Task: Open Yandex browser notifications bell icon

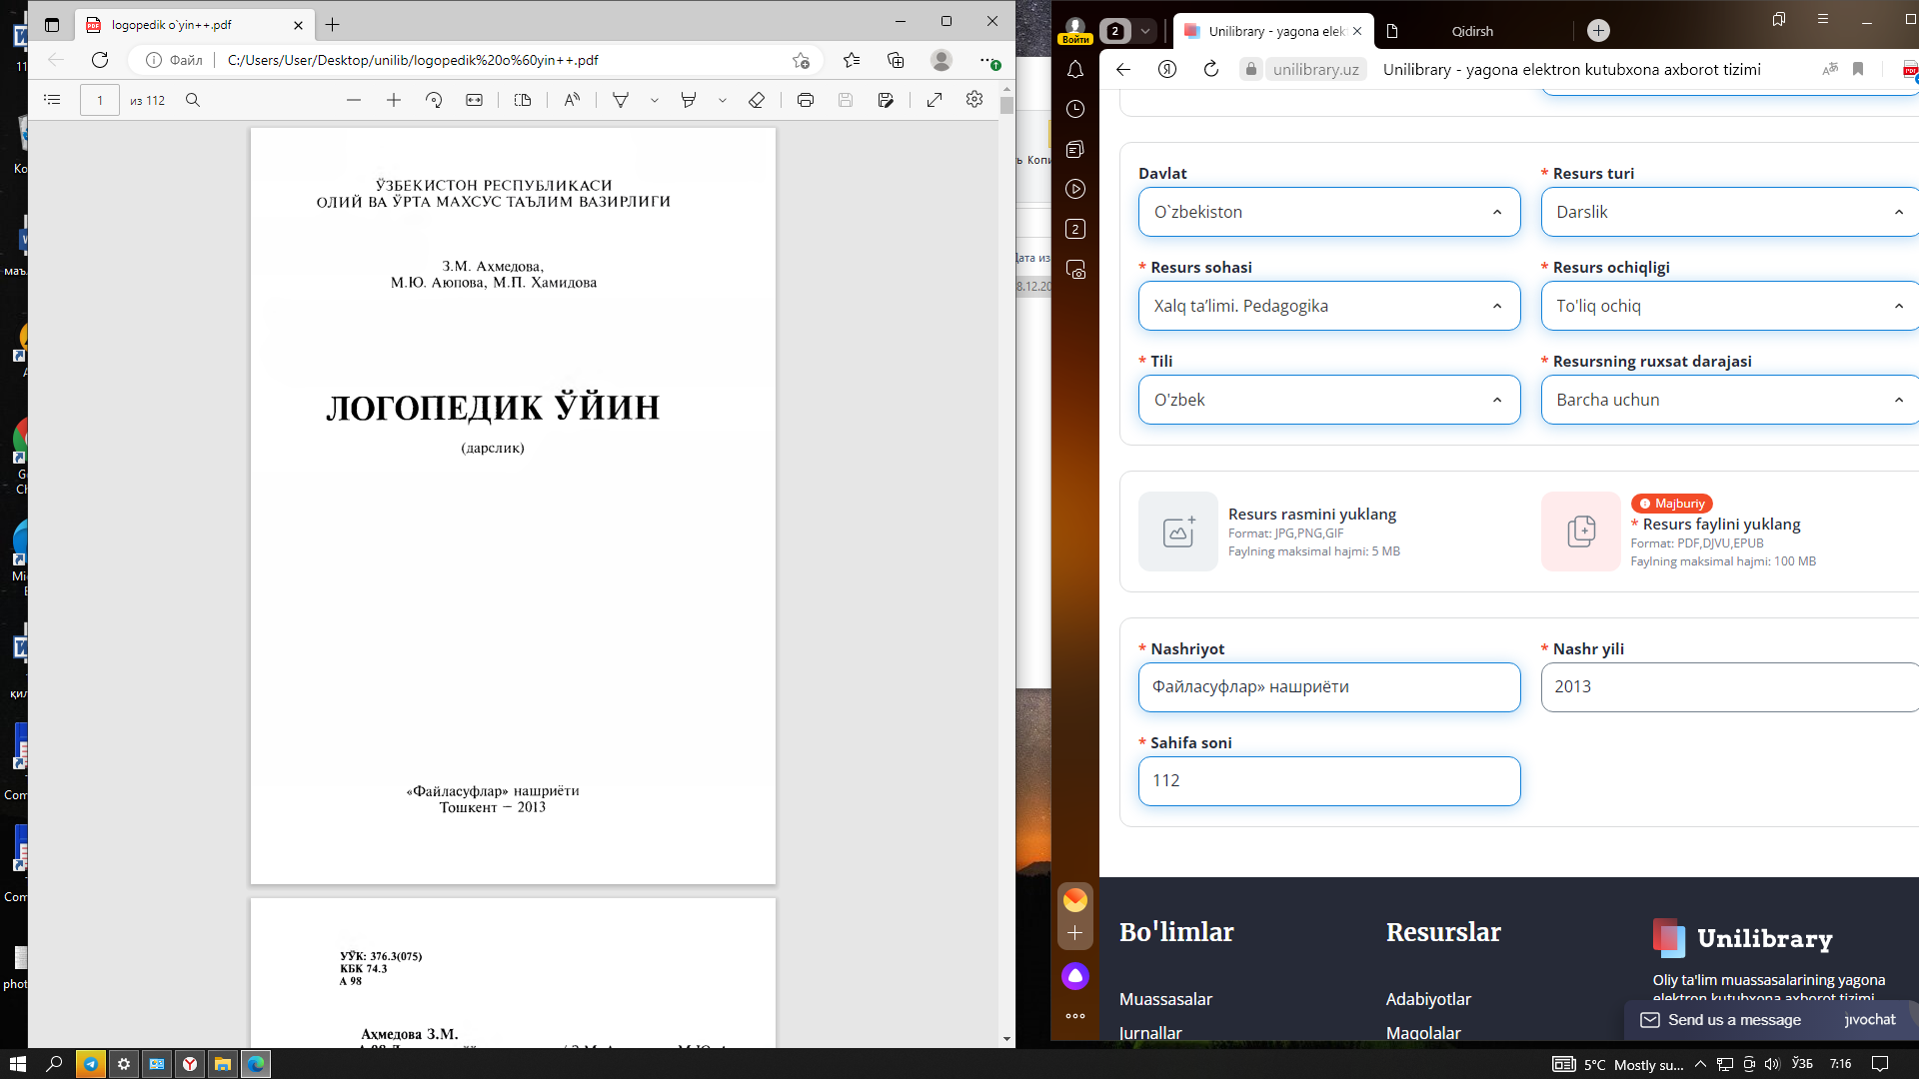Action: 1075,70
